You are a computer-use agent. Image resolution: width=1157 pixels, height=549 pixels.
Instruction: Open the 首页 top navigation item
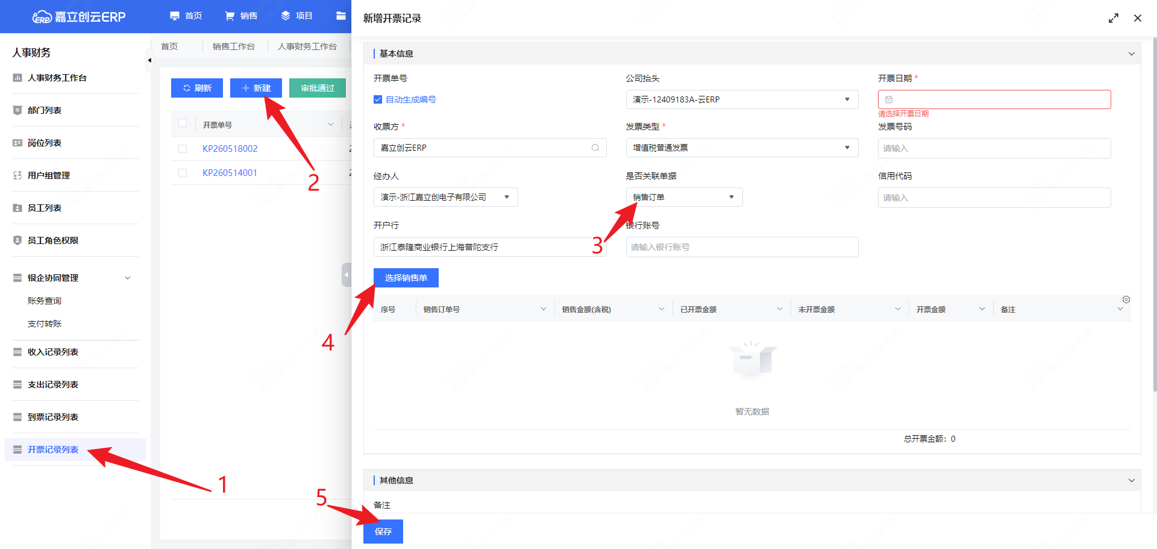point(186,16)
